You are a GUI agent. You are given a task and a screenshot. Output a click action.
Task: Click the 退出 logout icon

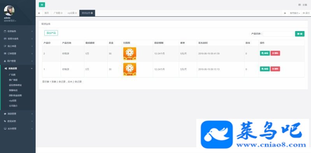(x=304, y=13)
